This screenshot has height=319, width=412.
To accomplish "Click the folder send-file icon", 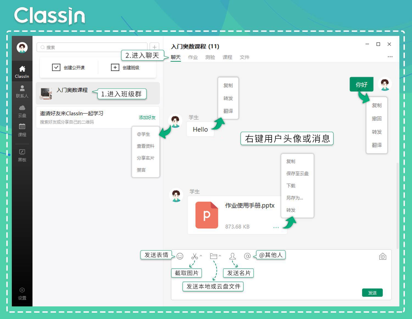I will point(213,256).
